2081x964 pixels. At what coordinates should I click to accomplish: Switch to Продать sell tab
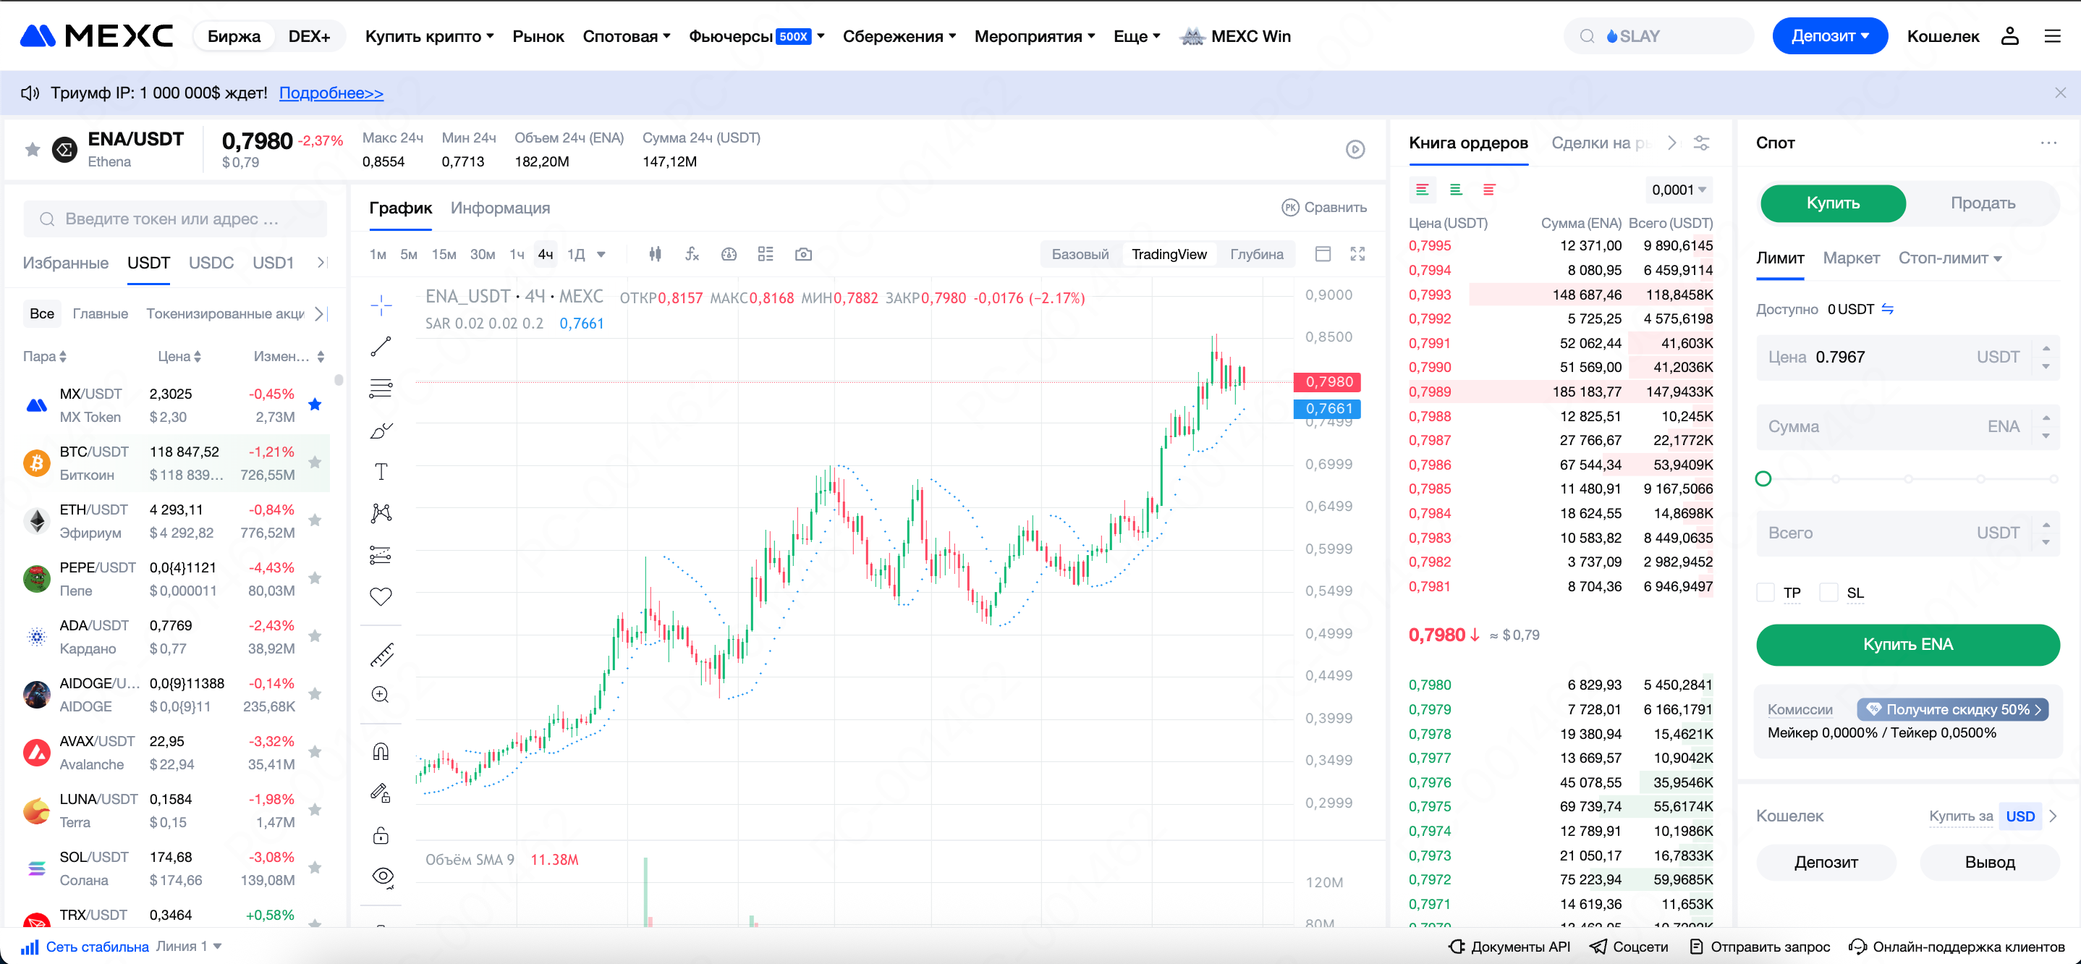(1983, 203)
